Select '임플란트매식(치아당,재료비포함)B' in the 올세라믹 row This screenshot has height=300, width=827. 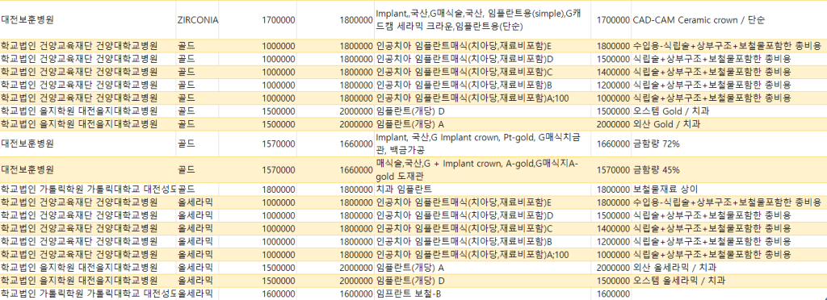tap(483, 242)
